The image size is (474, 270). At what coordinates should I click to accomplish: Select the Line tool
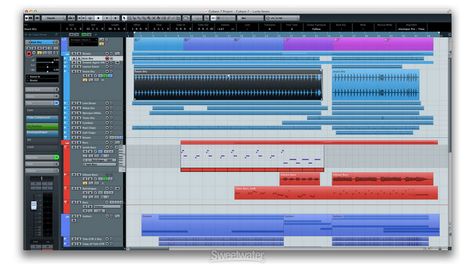(x=173, y=18)
